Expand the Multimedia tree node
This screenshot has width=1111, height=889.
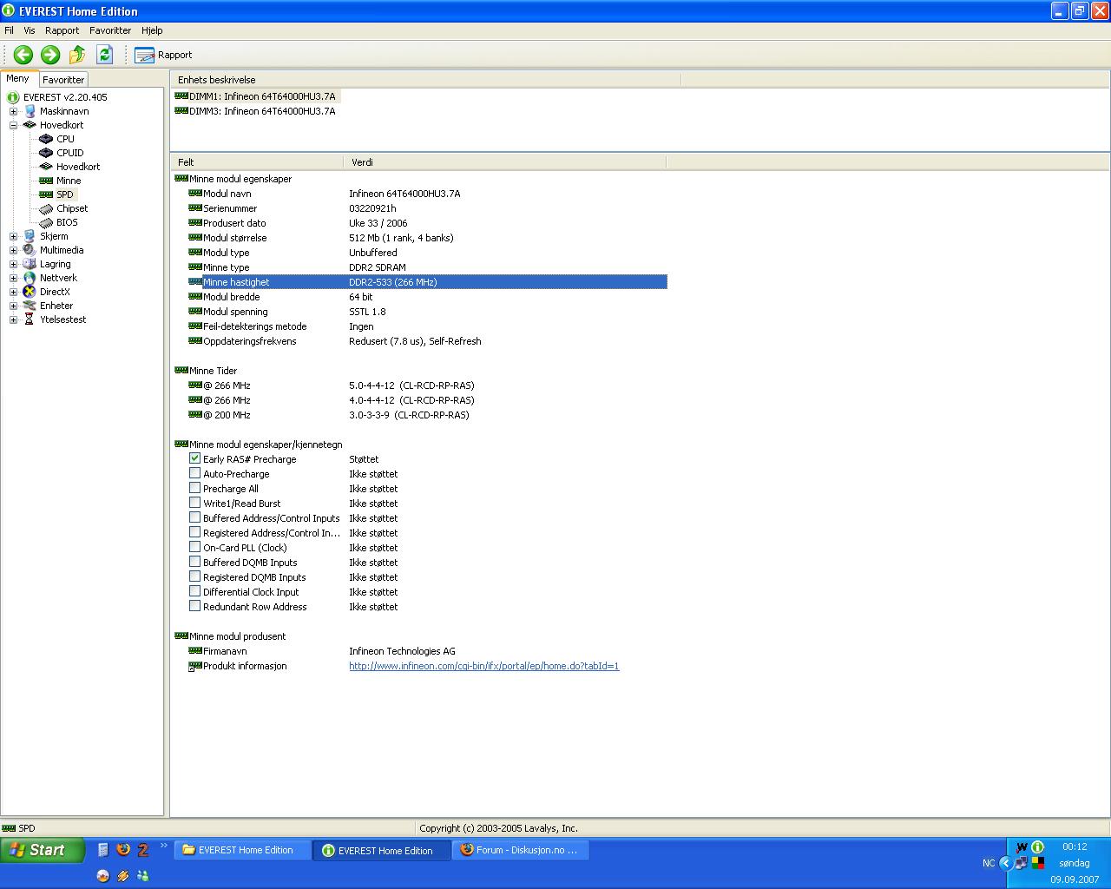[x=13, y=250]
